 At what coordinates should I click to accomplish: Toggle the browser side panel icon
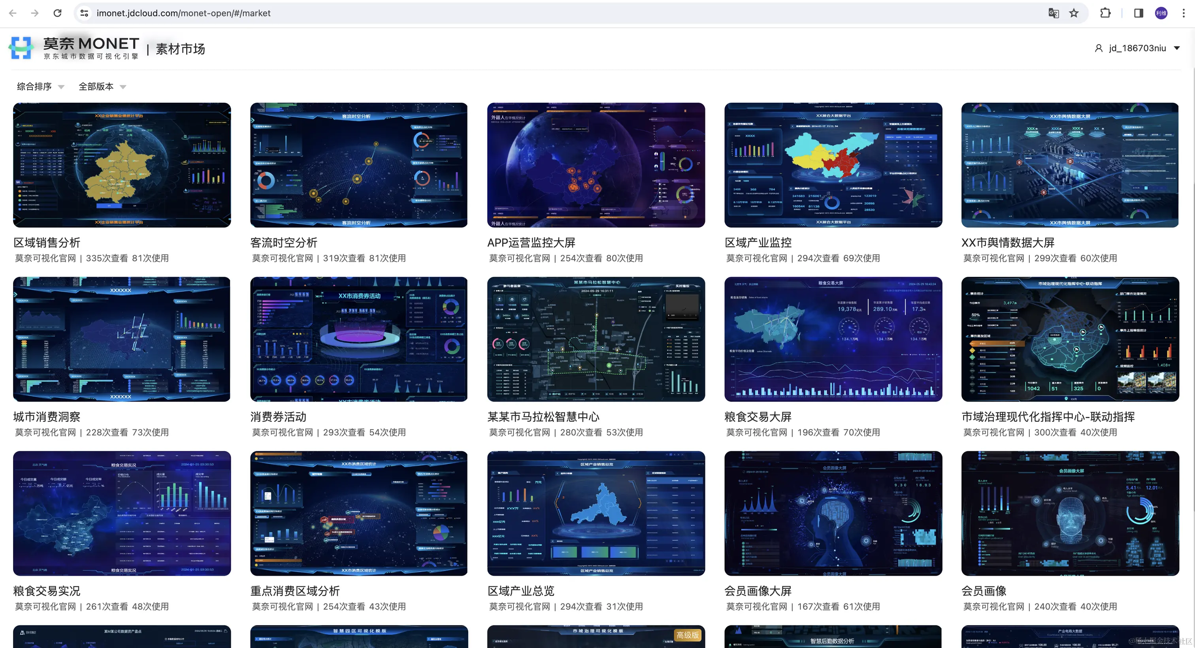1138,13
